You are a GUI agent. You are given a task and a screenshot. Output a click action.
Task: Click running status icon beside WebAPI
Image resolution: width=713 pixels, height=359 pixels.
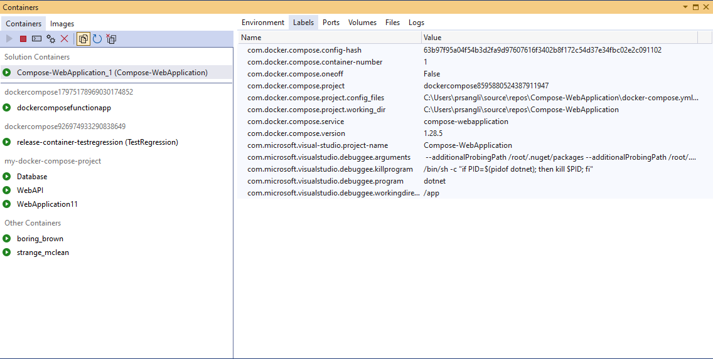coord(7,190)
